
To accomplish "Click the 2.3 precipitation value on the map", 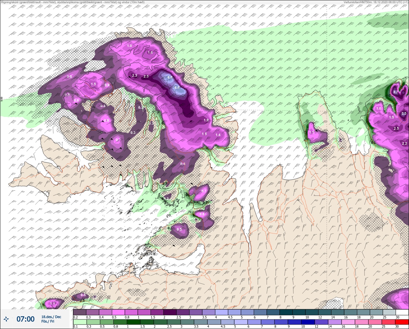I will tap(135, 76).
